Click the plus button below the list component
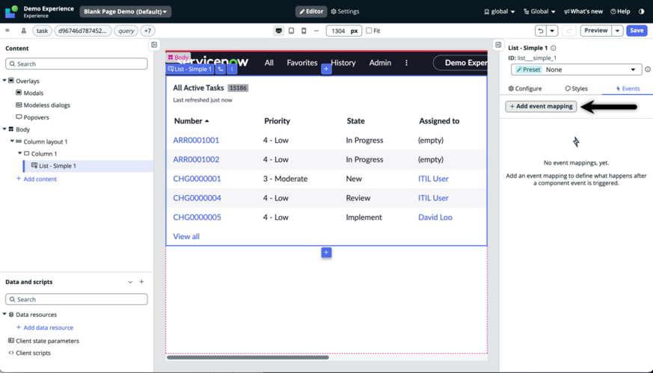This screenshot has height=373, width=653. click(x=326, y=252)
